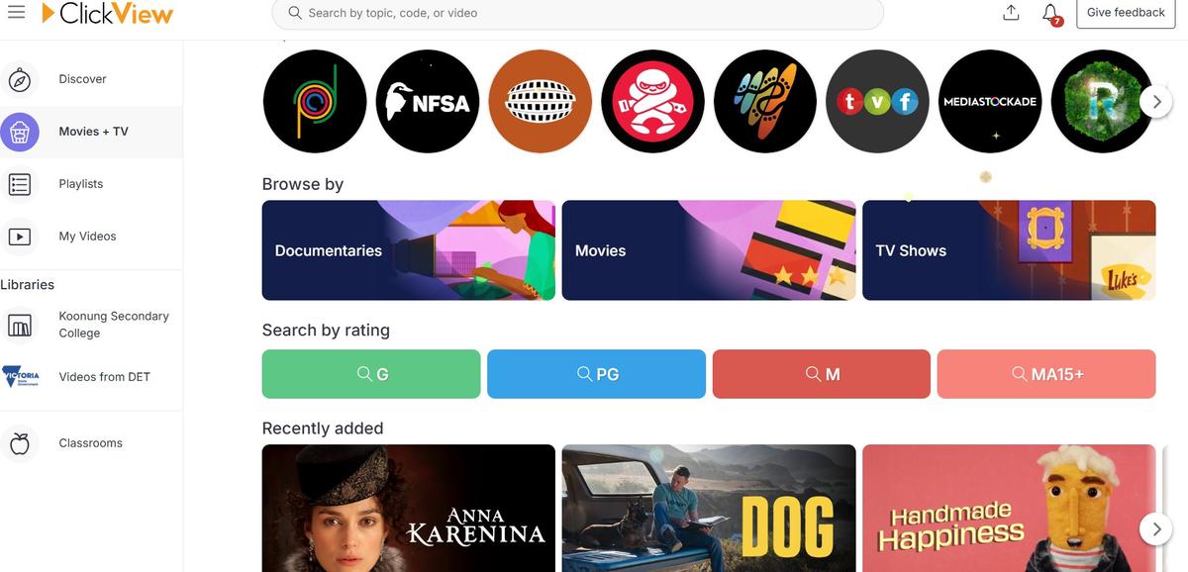The height and width of the screenshot is (572, 1188).
Task: Open notifications bell icon
Action: [1051, 14]
